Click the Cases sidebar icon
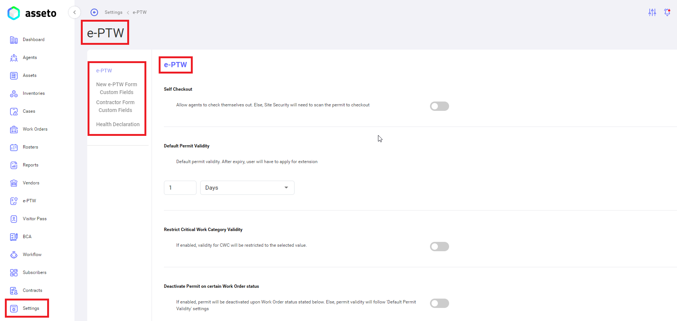This screenshot has width=677, height=321. [14, 112]
